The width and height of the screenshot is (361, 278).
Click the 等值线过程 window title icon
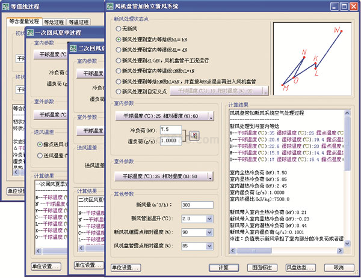[5, 7]
